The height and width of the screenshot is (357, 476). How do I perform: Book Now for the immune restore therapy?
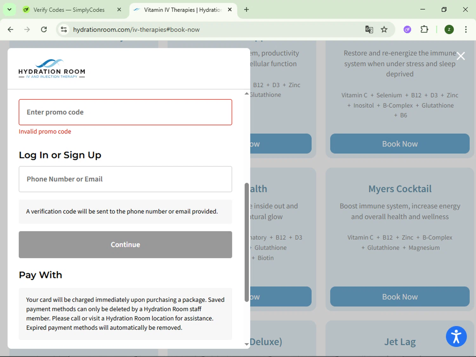[x=400, y=144]
